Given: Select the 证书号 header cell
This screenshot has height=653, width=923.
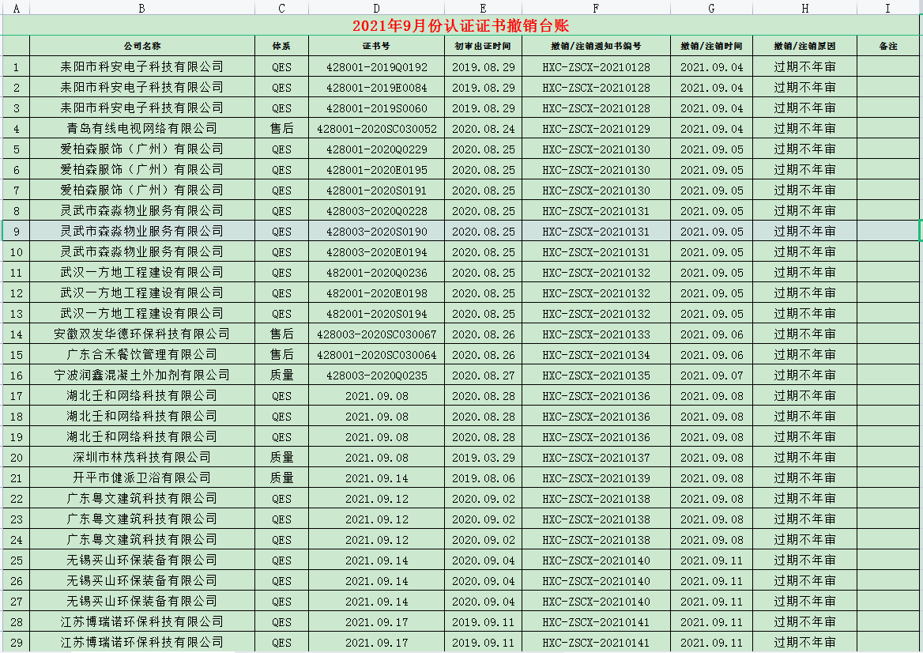Looking at the screenshot, I should coord(376,46).
